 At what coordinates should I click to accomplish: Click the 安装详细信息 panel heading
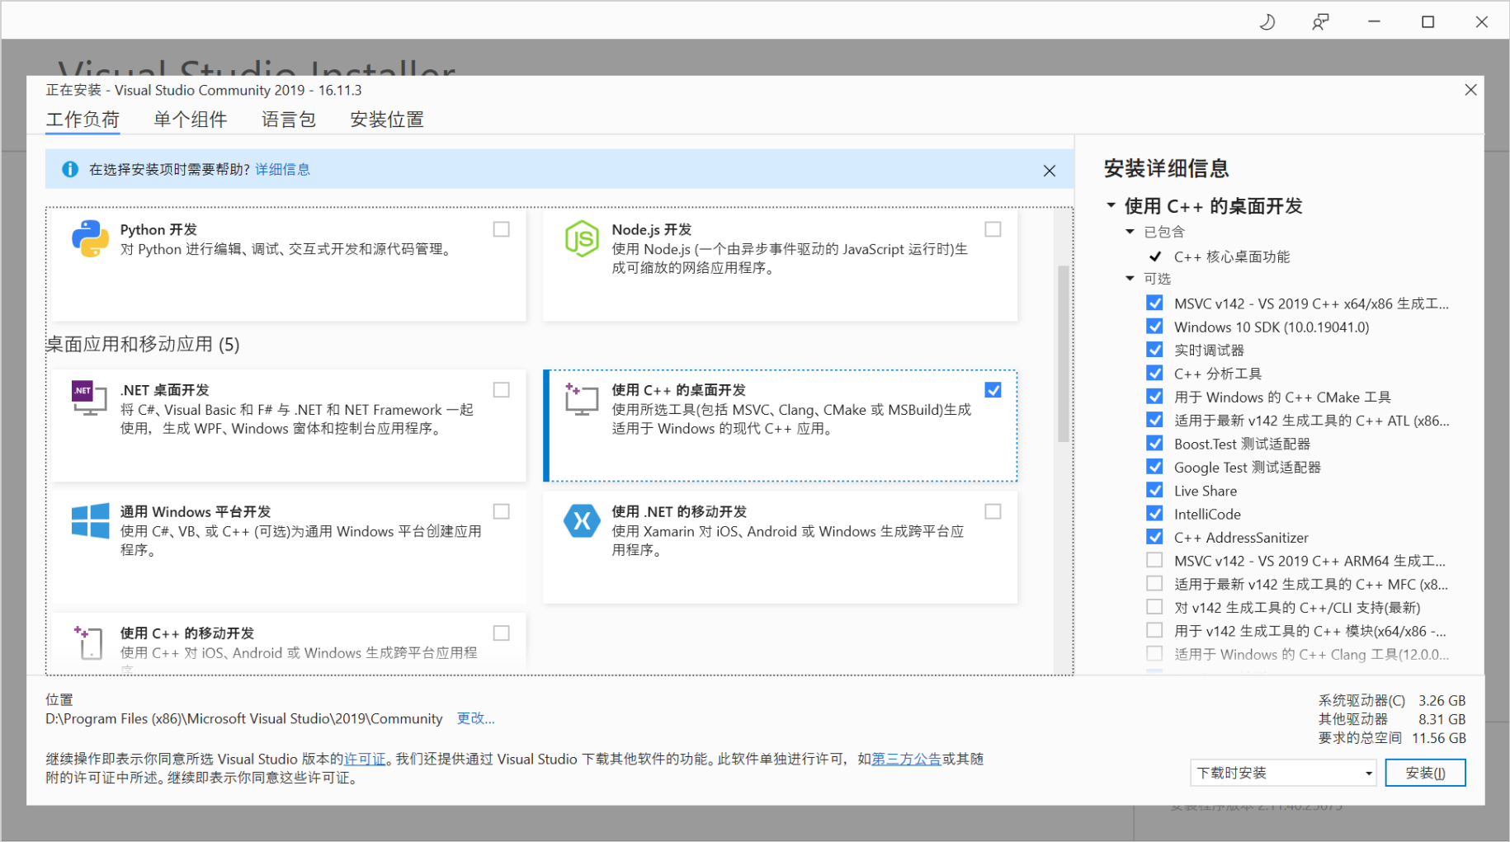tap(1166, 168)
